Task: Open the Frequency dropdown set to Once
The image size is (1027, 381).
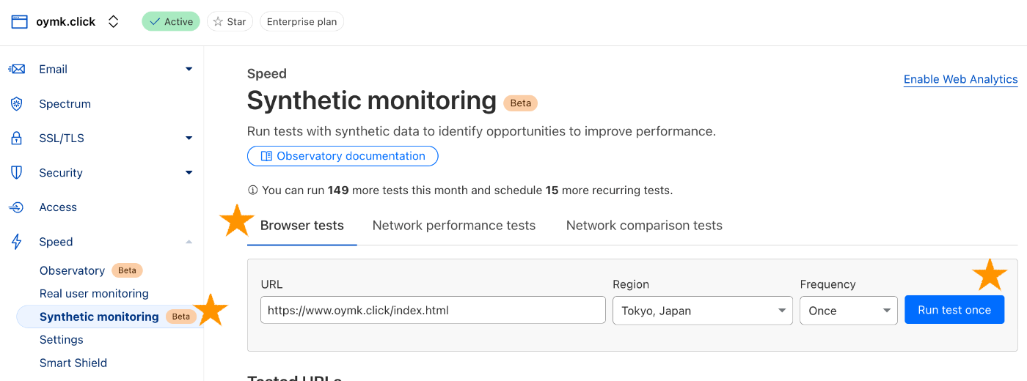Action: tap(848, 311)
